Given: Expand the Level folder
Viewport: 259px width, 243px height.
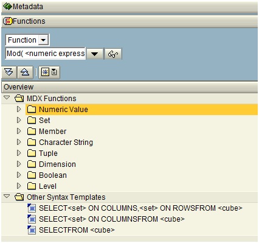Looking at the screenshot, I should coord(19,186).
